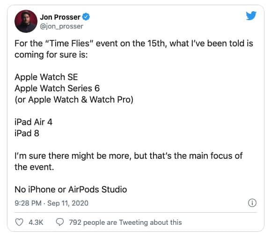Click the Jon Prosser display name
The height and width of the screenshot is (237, 271).
60,17
